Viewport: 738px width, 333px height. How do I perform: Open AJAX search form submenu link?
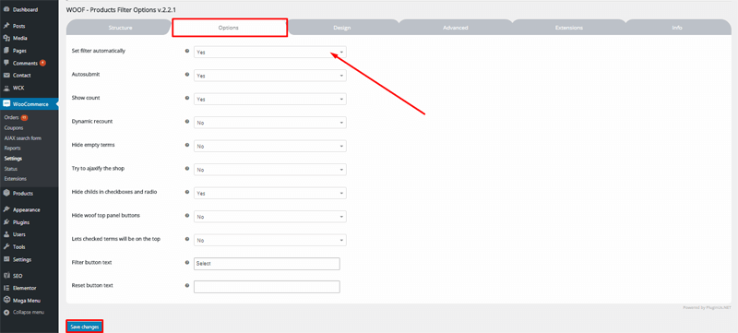tap(22, 137)
